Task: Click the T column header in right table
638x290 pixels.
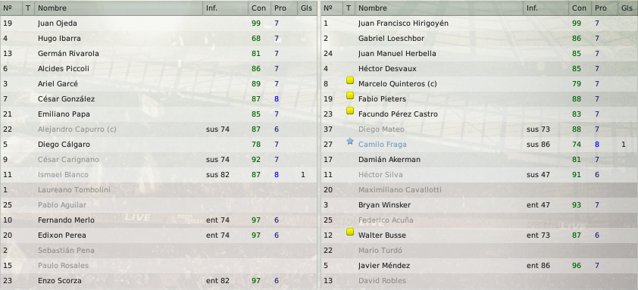Action: click(349, 8)
